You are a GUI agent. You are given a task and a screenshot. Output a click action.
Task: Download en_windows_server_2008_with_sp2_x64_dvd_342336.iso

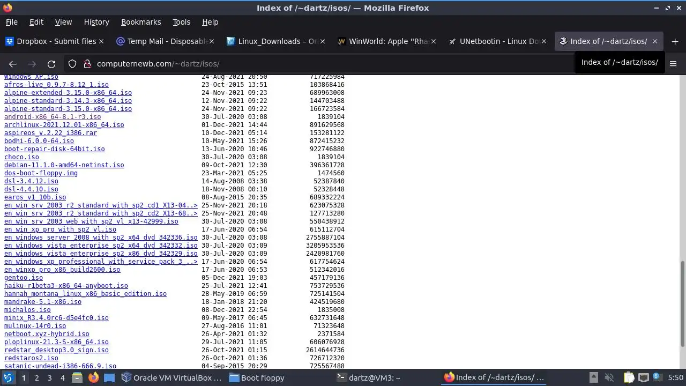(101, 237)
